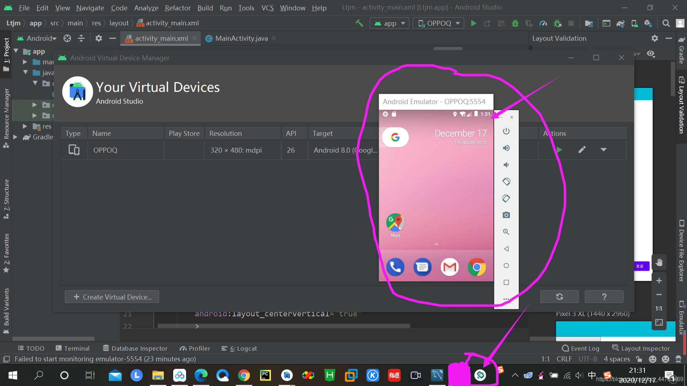Screen dimensions: 687x386
Task: Open AVD Manager help question button
Action: pos(604,297)
